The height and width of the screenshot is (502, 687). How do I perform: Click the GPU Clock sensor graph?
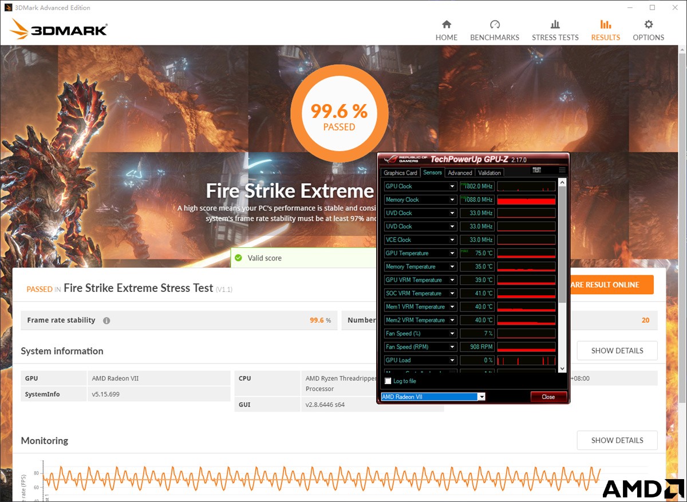pyautogui.click(x=526, y=187)
